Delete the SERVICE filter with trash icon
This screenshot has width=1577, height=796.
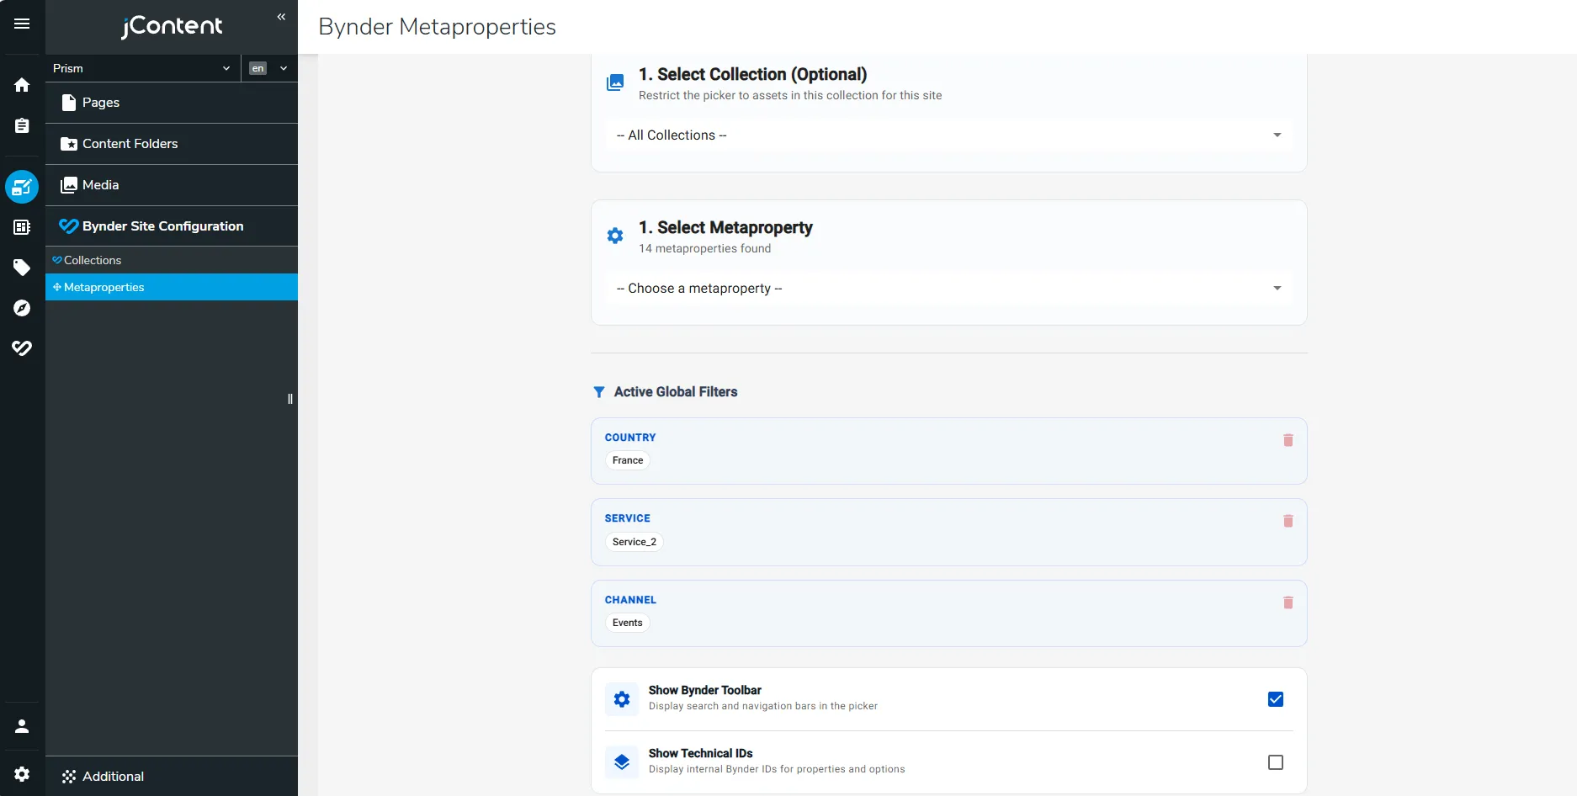point(1288,521)
